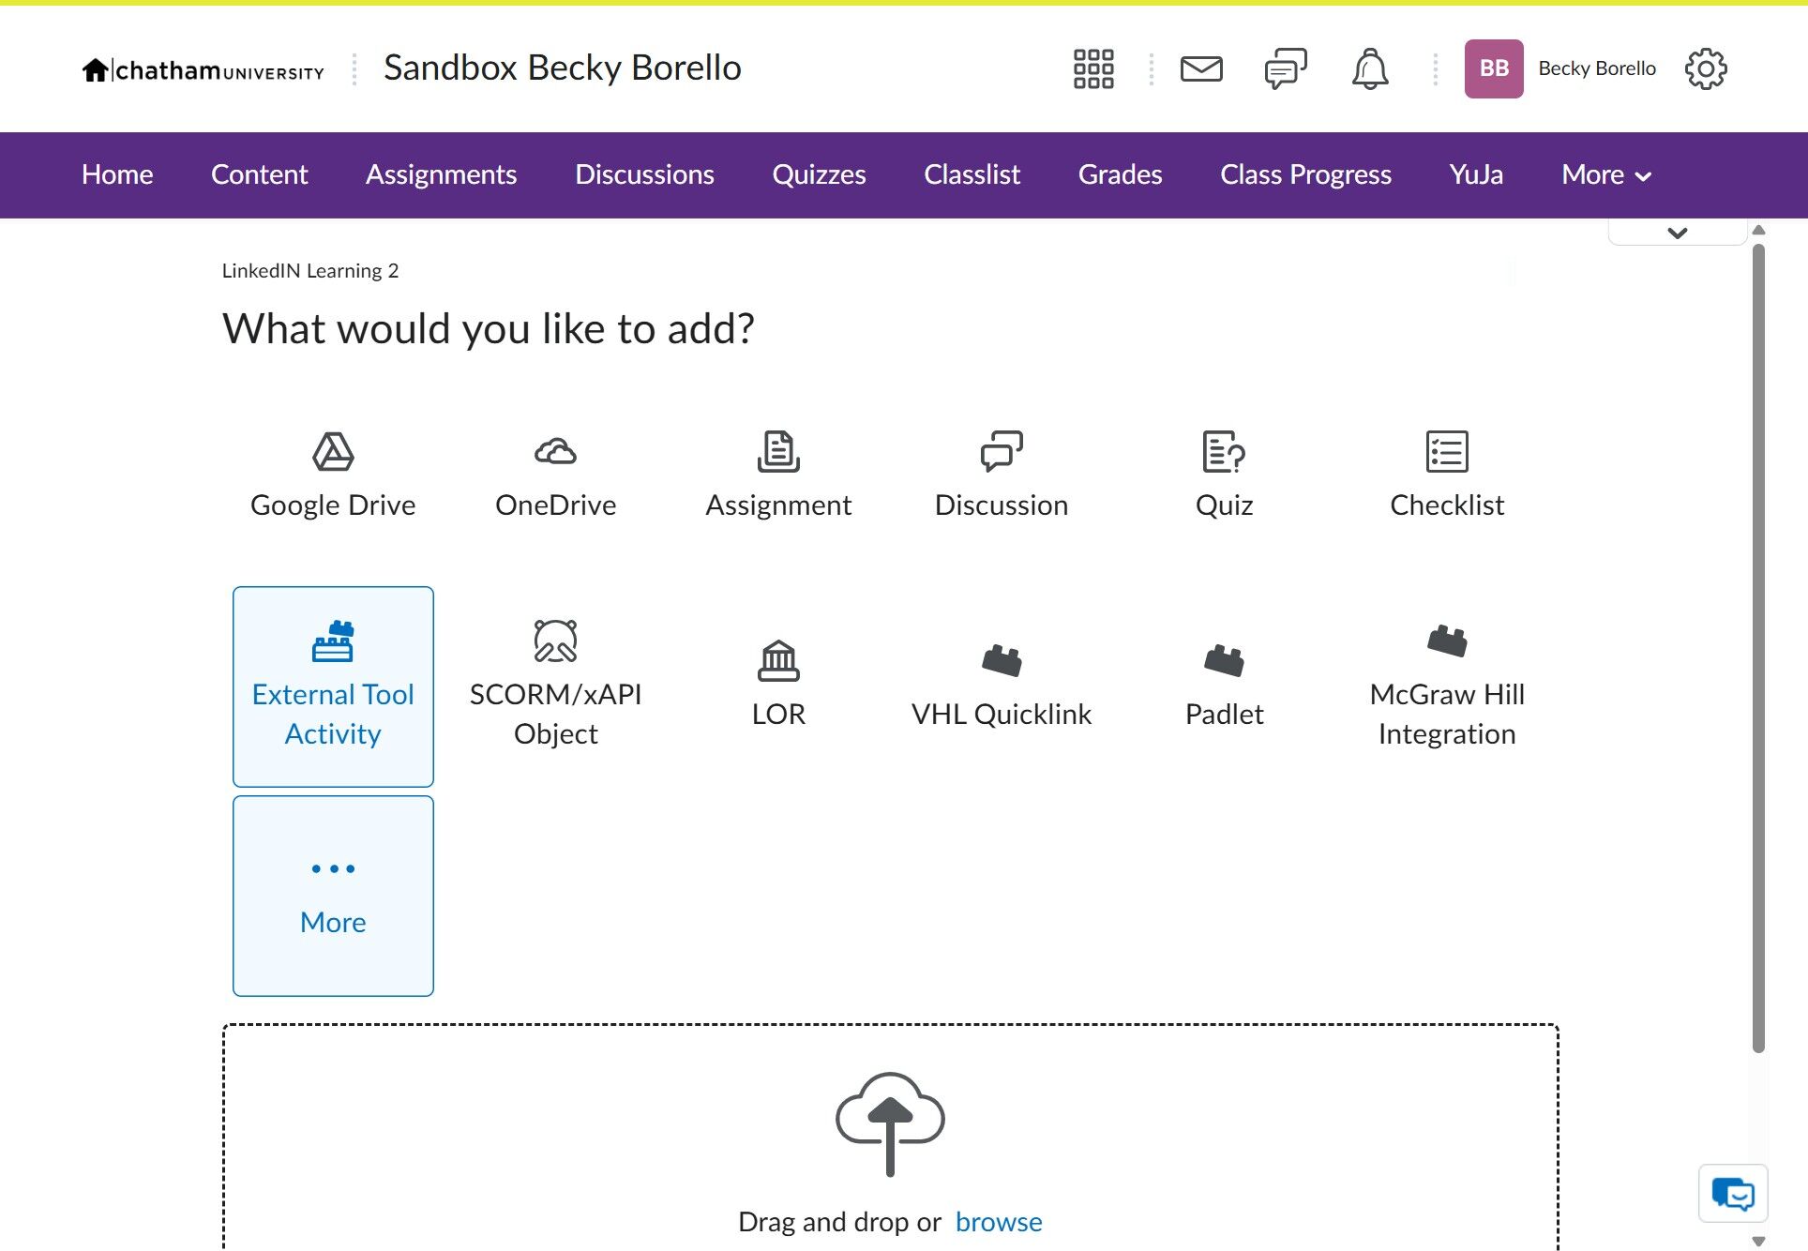
Task: Add a Quiz activity
Action: coord(1224,475)
